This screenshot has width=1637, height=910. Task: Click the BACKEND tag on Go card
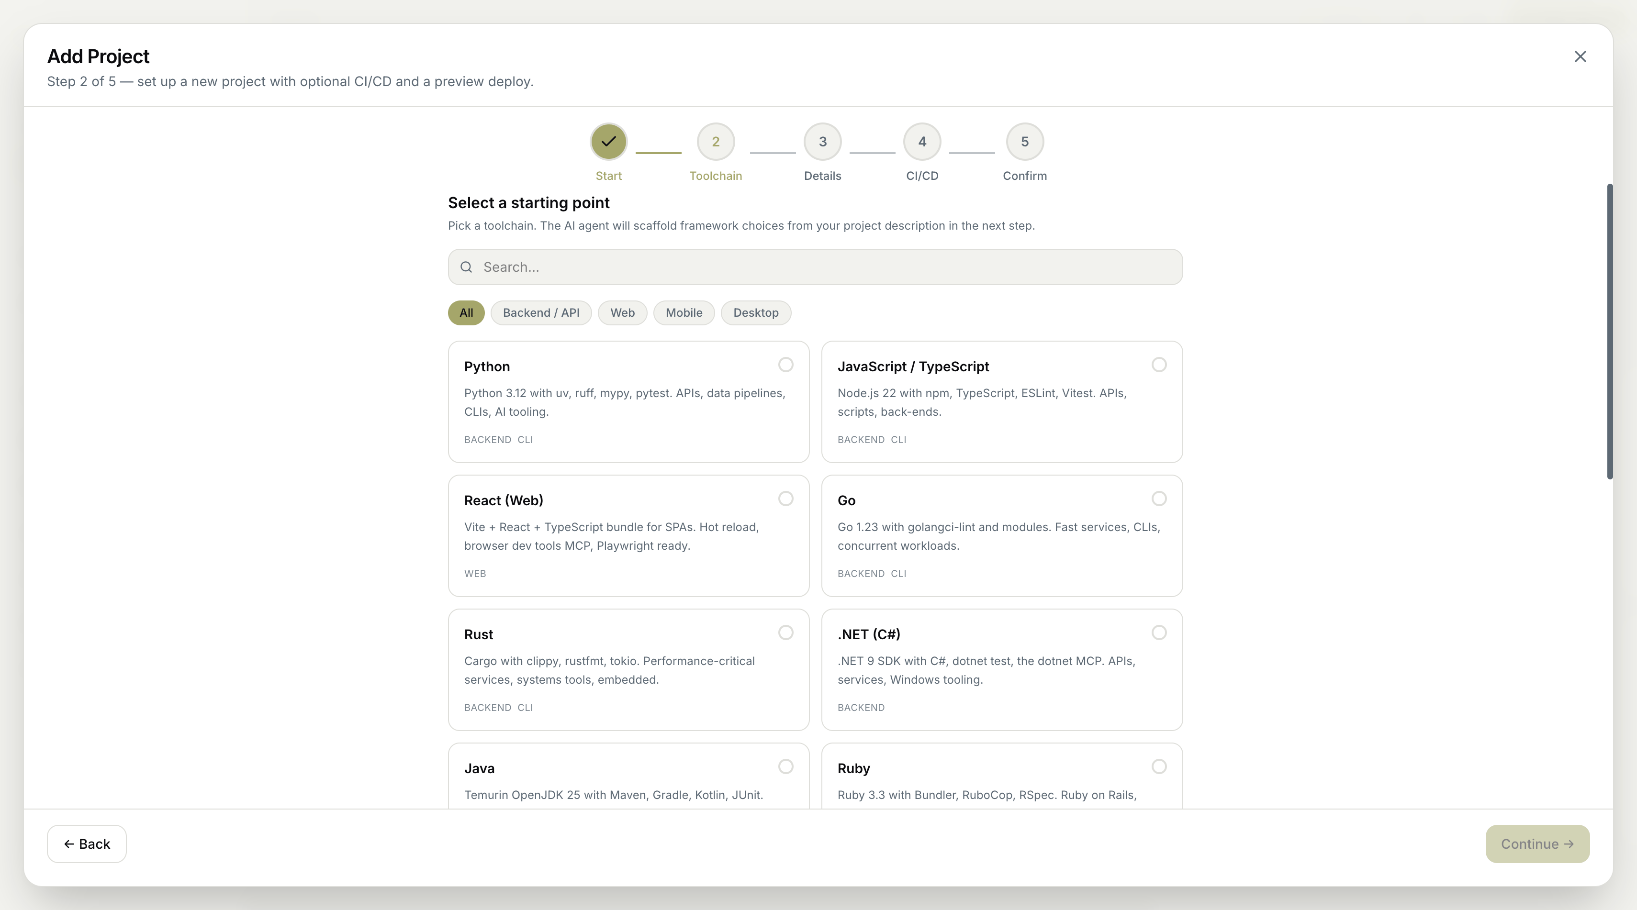(861, 574)
